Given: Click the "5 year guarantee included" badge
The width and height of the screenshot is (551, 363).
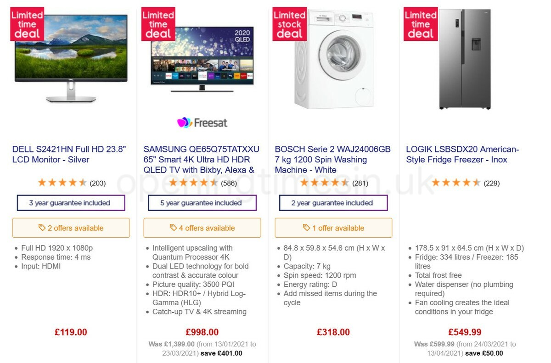Looking at the screenshot, I should coord(202,203).
